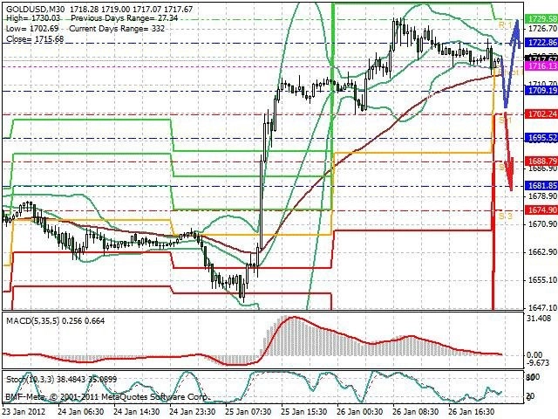Screen dimensions: 558x419
Task: Click the red 1688.79 price label
Action: pos(541,161)
